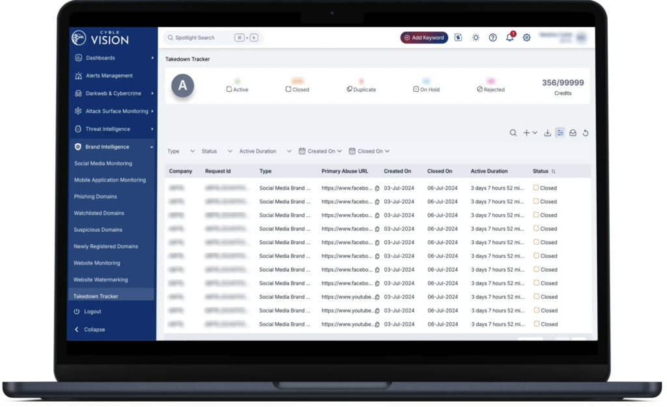Open the settings gear icon

tap(527, 38)
